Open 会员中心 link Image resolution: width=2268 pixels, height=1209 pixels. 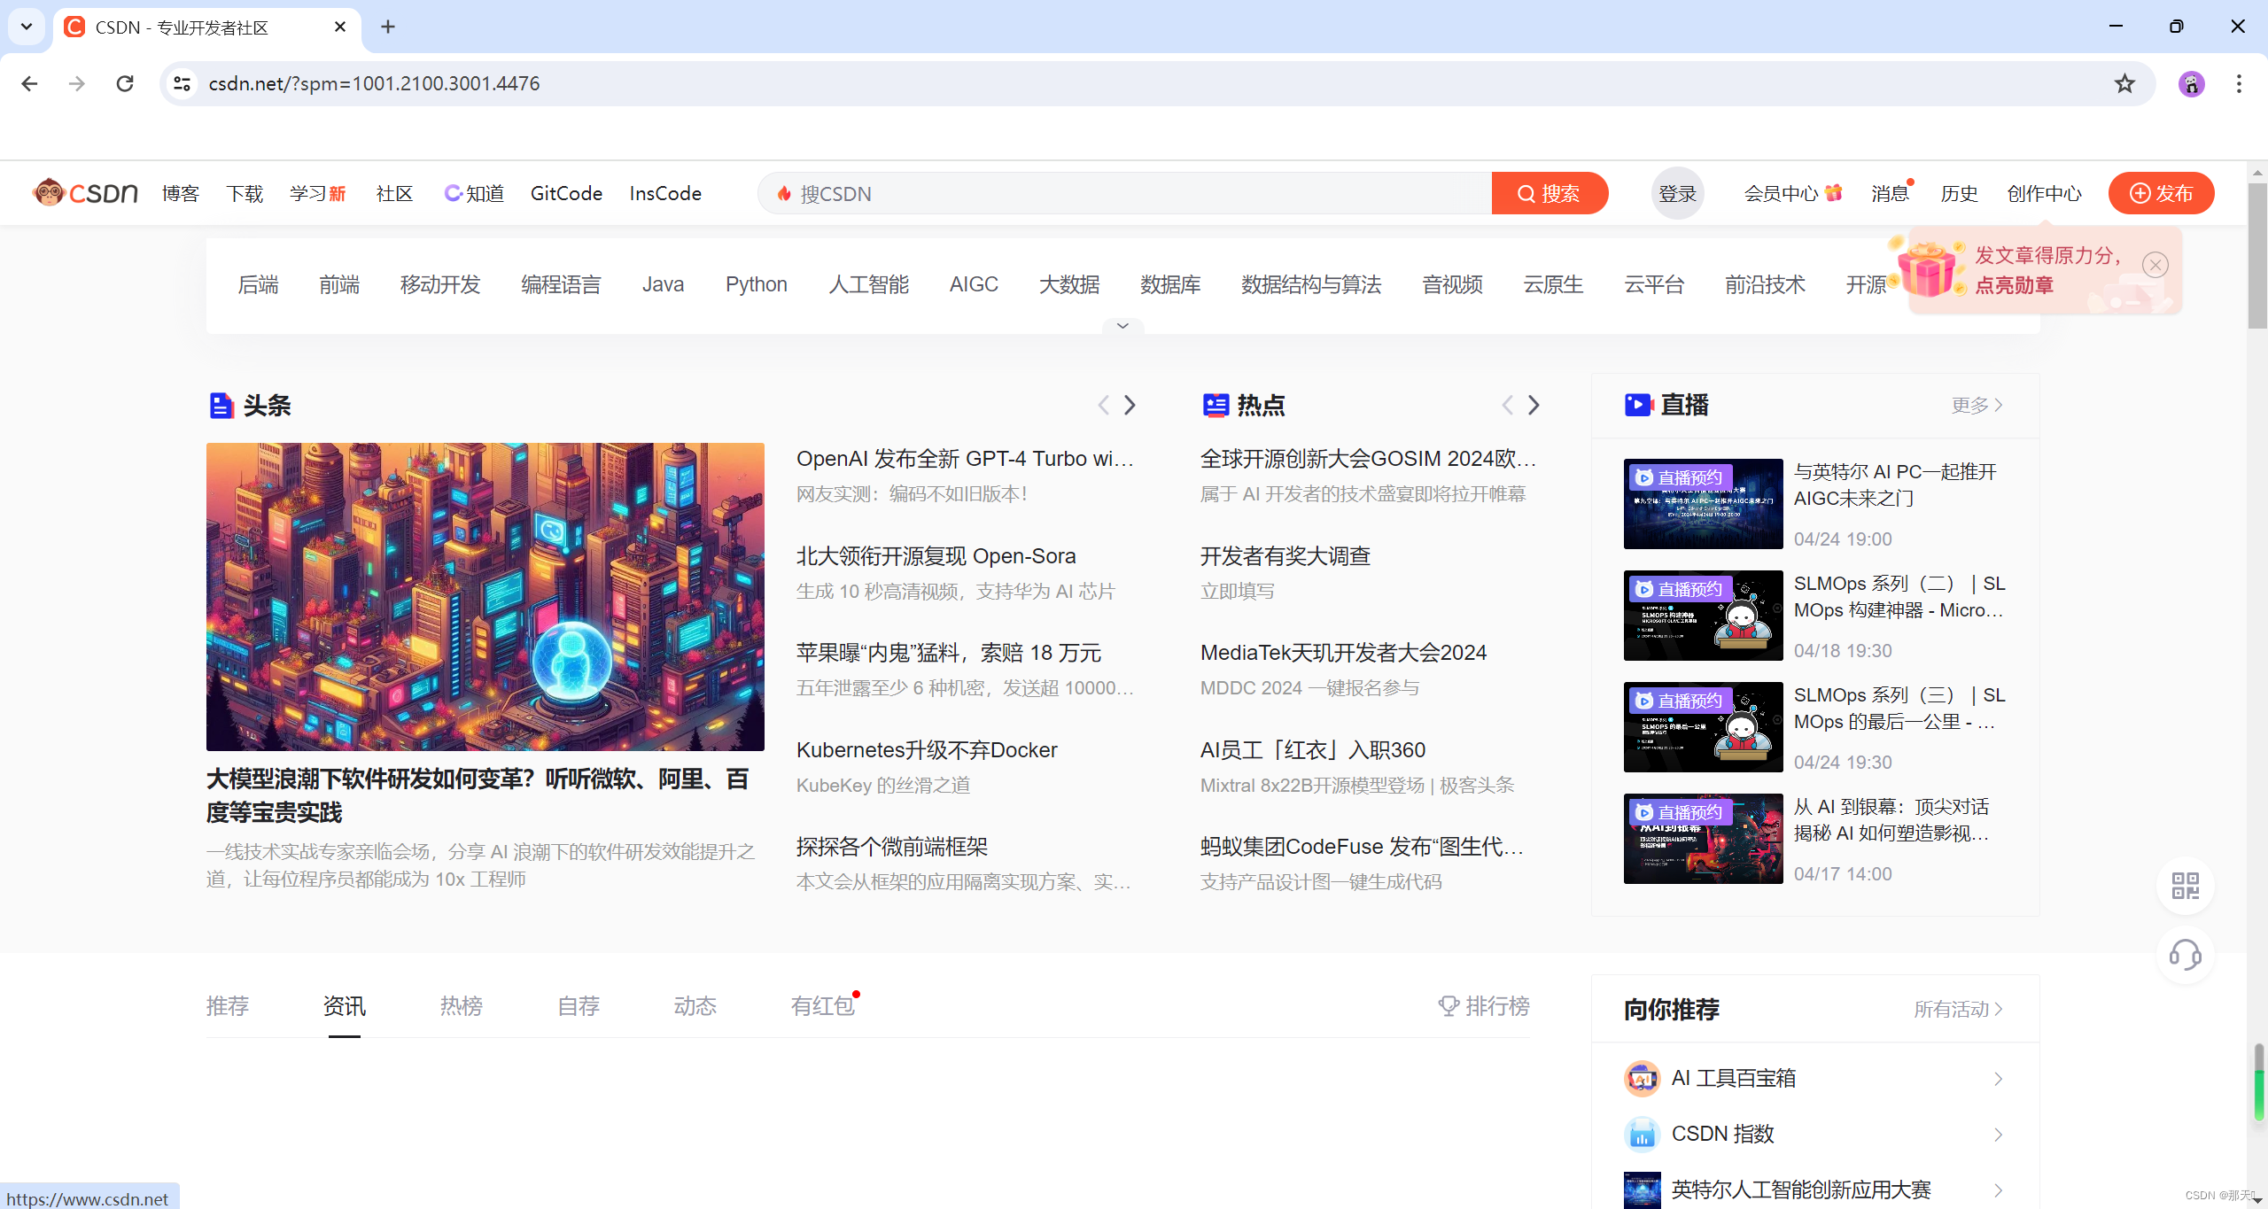[x=1792, y=193]
